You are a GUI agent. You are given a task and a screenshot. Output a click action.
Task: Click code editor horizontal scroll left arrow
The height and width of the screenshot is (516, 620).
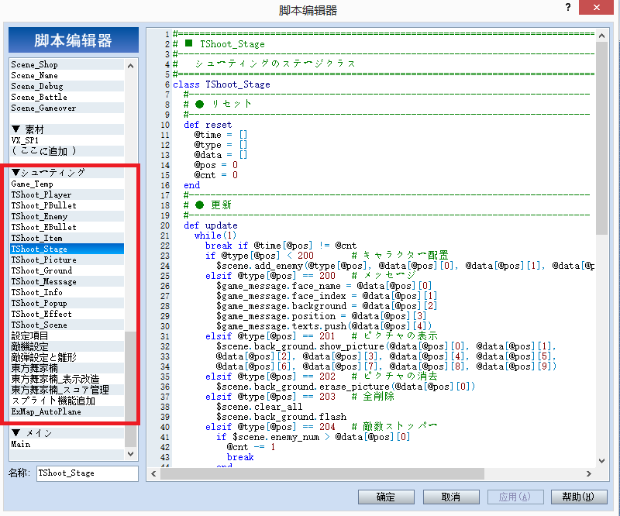pos(153,473)
